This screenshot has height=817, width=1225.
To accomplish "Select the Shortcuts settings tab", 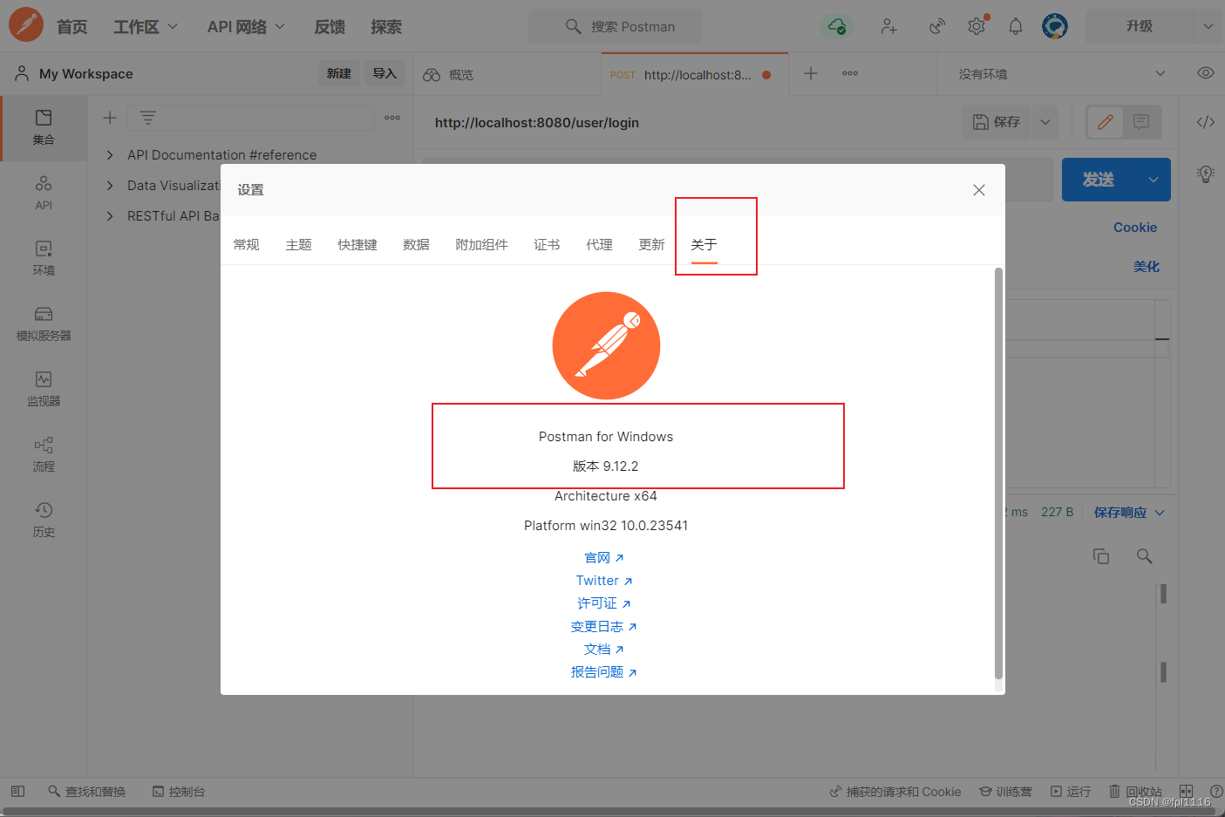I will 357,245.
